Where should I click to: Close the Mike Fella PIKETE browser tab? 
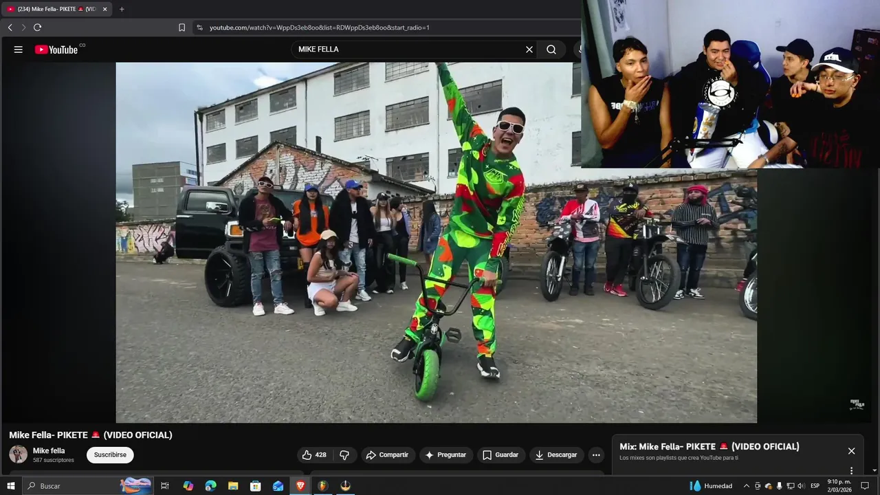[105, 9]
